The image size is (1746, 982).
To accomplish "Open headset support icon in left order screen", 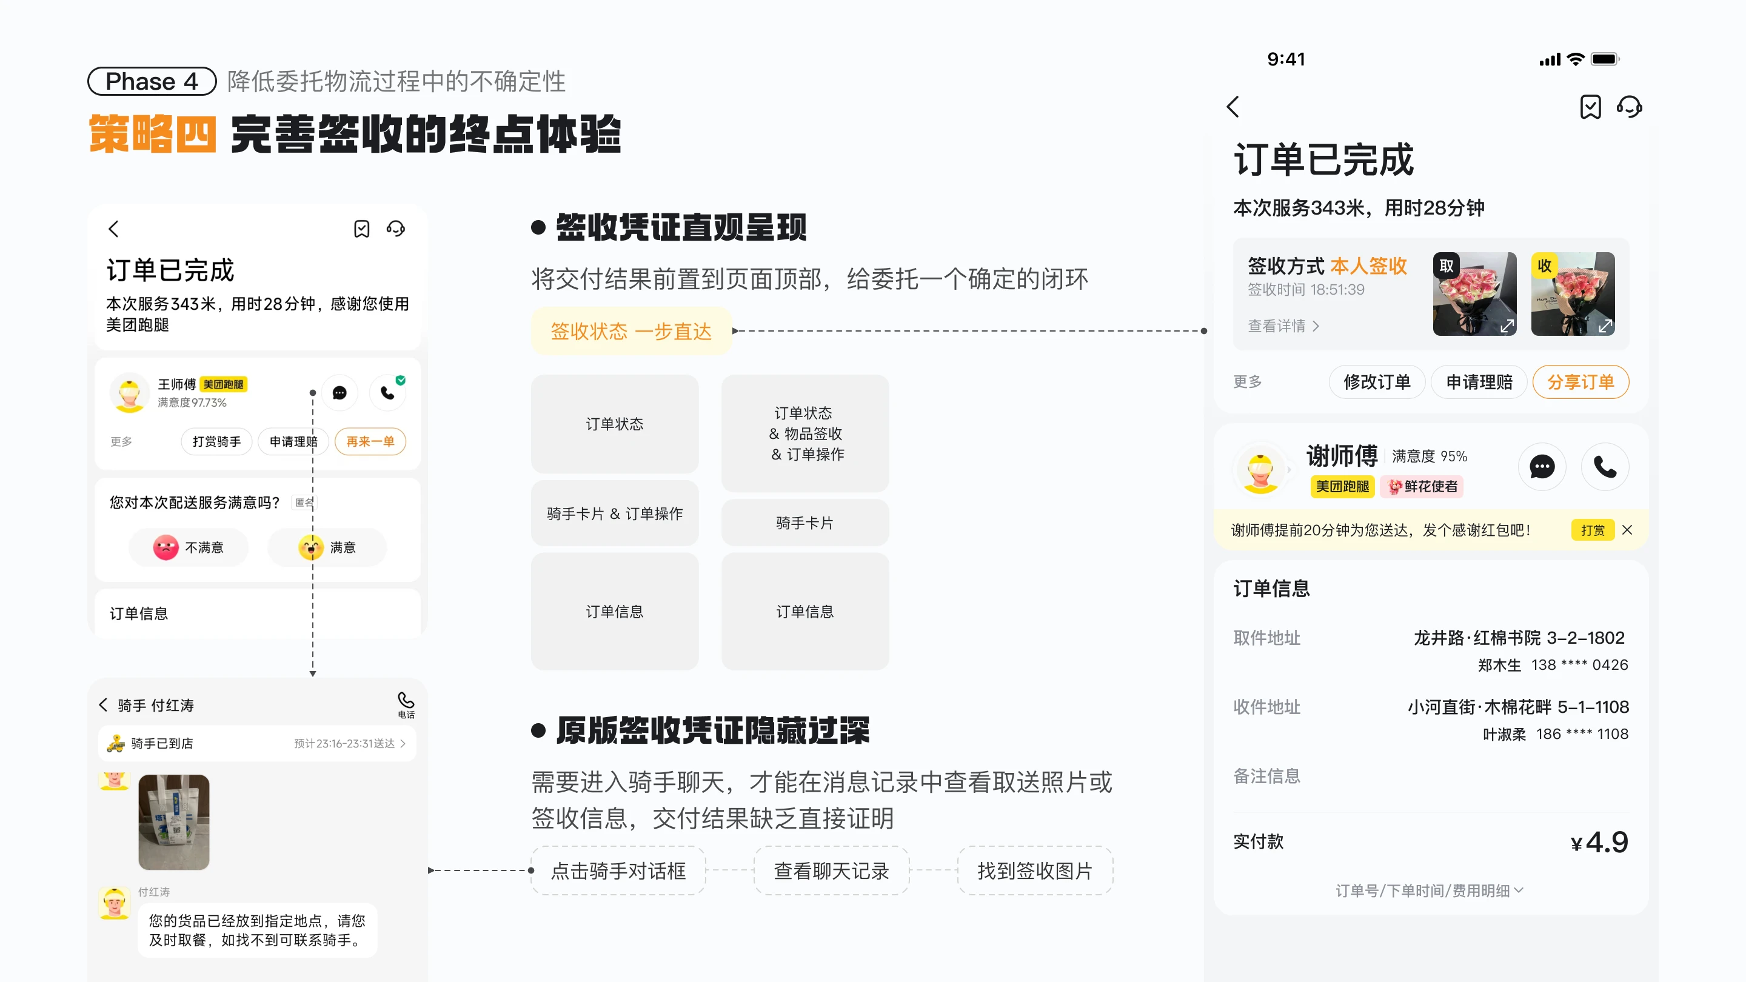I will coord(396,229).
